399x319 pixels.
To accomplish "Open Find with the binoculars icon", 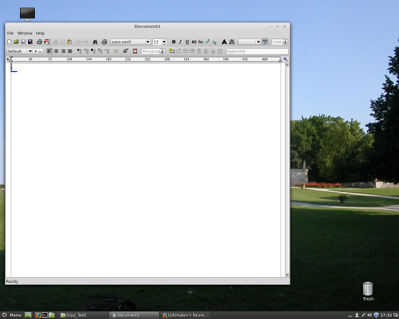I will coord(95,42).
